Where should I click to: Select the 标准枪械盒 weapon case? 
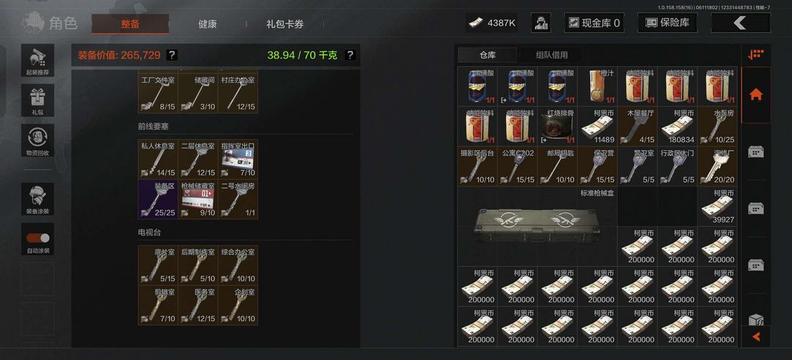tap(538, 227)
